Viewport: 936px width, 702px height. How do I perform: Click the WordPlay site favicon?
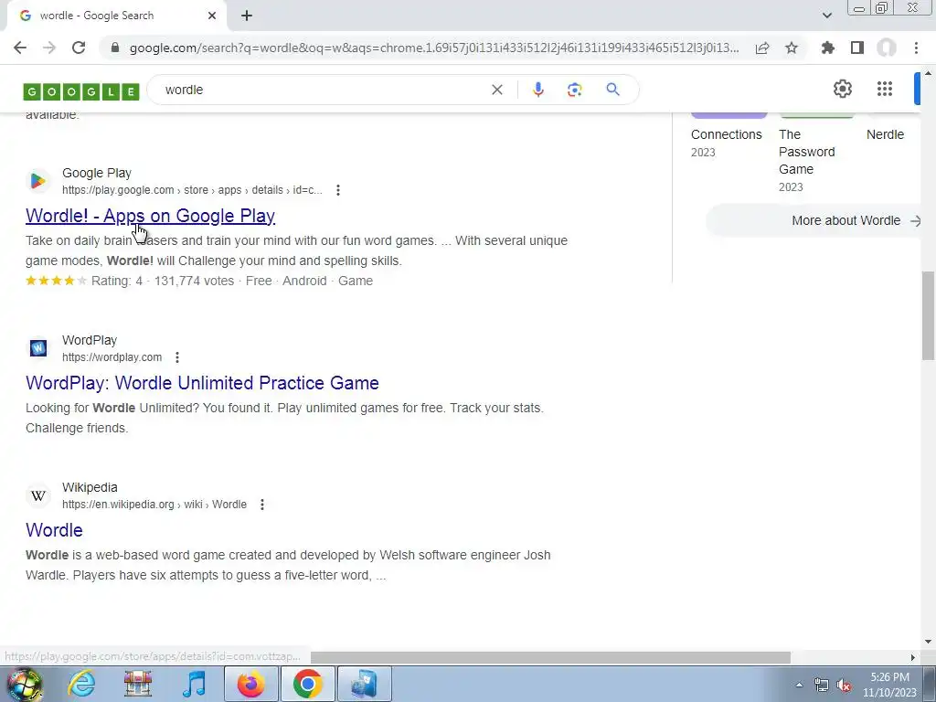point(38,348)
